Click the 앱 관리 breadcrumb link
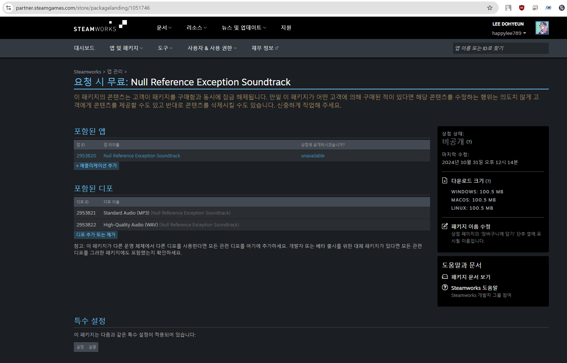The height and width of the screenshot is (363, 567). pos(115,72)
